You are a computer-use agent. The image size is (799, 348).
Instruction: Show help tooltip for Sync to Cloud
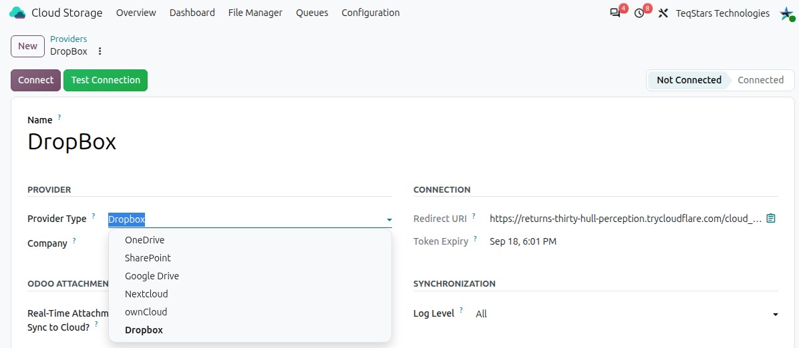(x=96, y=323)
